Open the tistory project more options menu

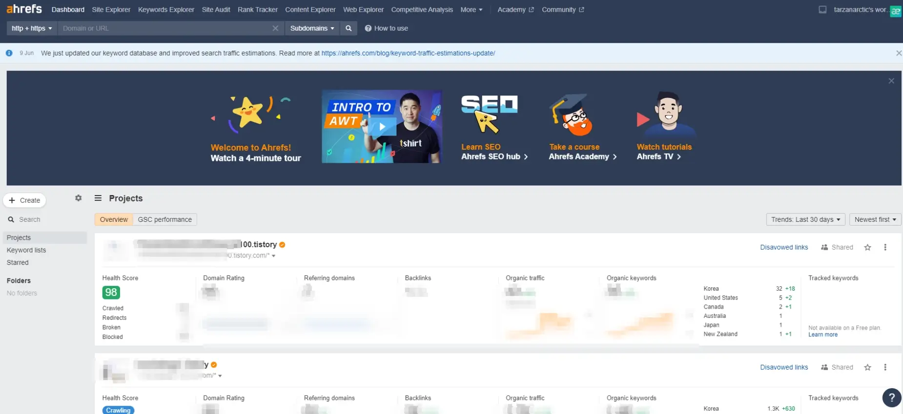tap(885, 247)
